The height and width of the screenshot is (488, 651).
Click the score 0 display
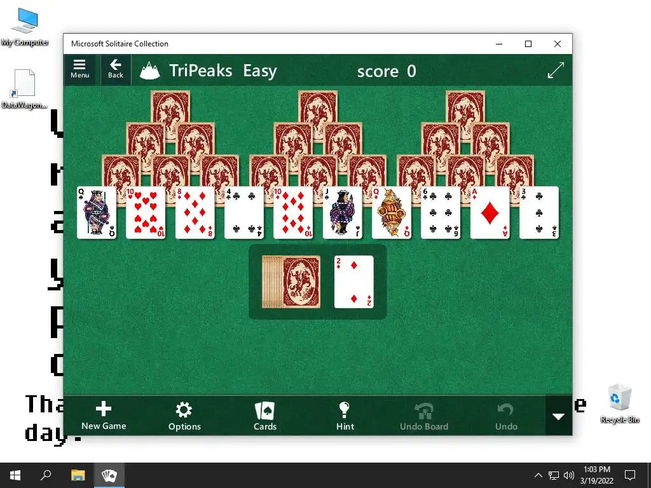[x=387, y=71]
